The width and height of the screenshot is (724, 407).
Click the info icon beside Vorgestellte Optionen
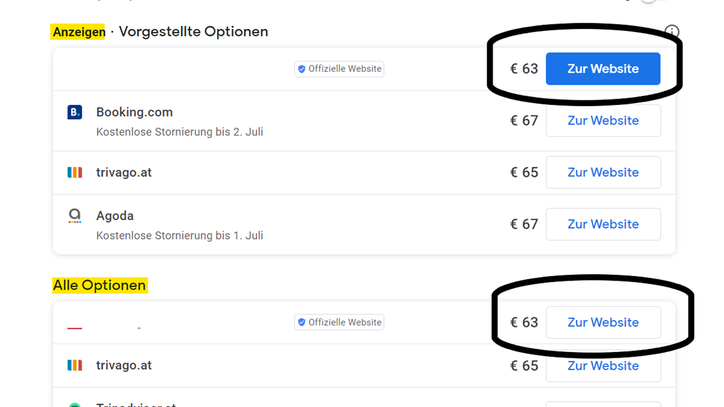[672, 31]
